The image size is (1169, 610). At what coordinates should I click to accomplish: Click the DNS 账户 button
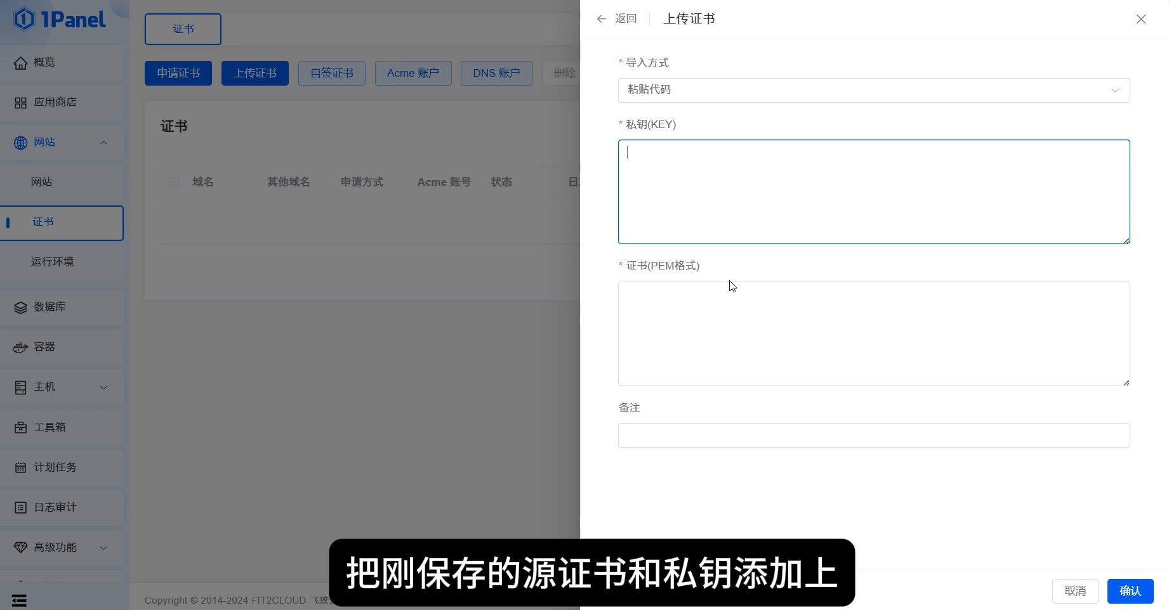[x=496, y=74]
